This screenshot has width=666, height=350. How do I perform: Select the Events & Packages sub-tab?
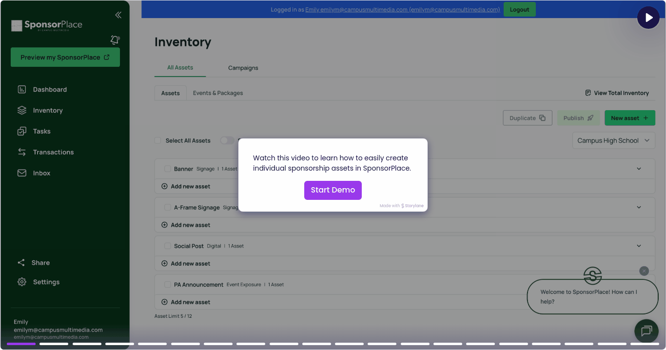point(218,93)
